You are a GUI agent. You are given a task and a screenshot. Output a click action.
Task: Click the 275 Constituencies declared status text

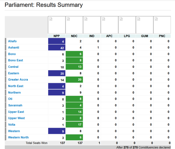tap(143, 147)
